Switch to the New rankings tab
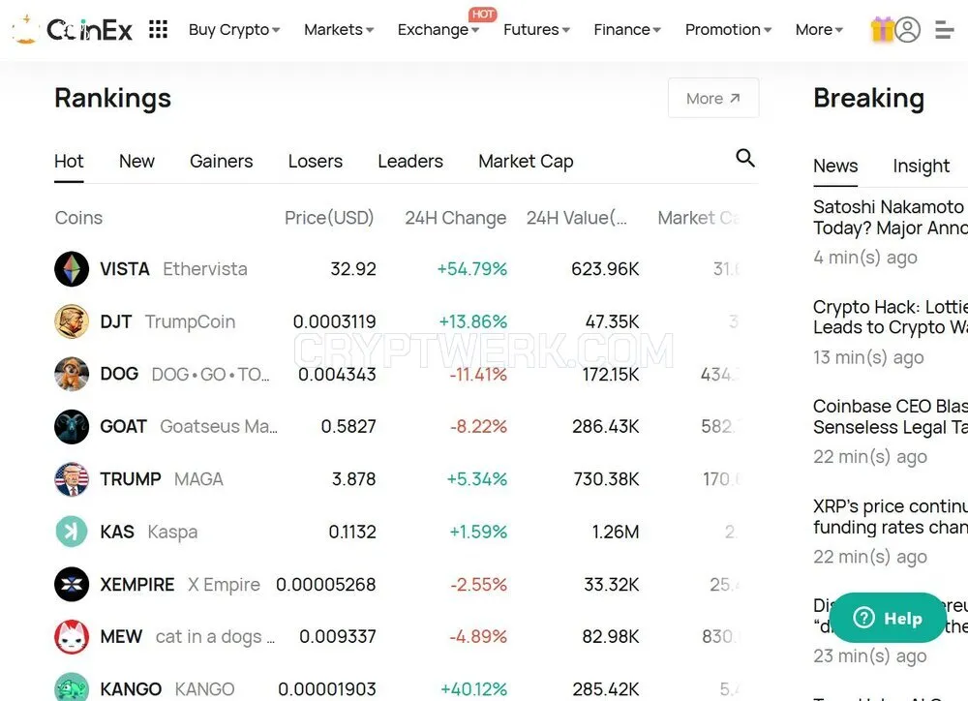Screen dimensions: 968x701 136,161
